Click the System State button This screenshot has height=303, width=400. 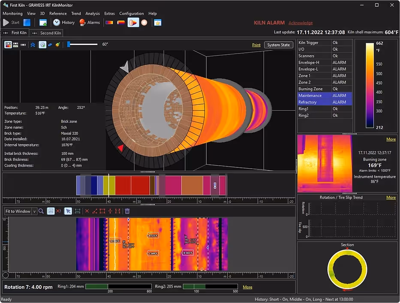(x=278, y=45)
